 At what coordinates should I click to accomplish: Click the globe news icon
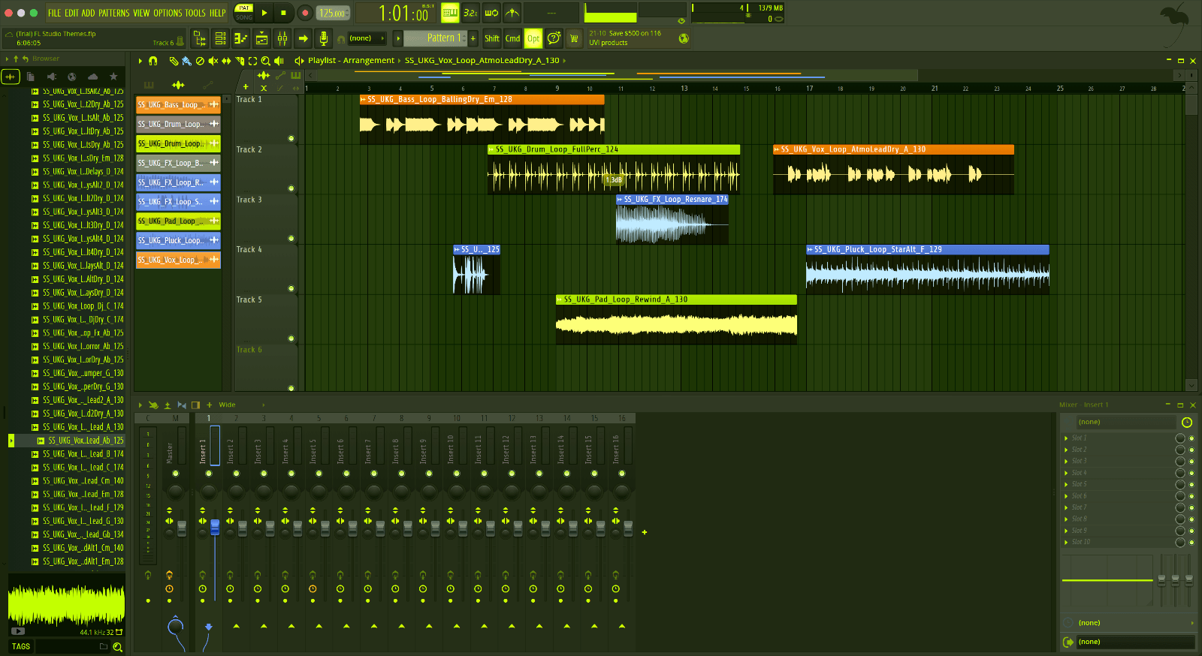(x=684, y=38)
